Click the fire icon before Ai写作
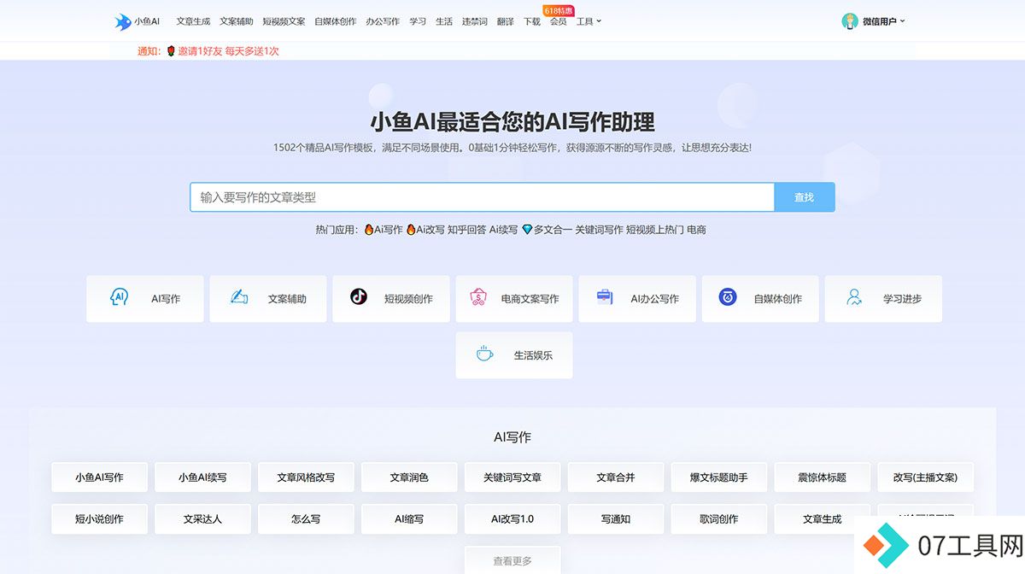1025x574 pixels. point(369,230)
